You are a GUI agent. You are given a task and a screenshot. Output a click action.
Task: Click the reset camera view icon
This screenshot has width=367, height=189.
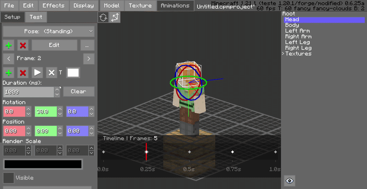103,17
